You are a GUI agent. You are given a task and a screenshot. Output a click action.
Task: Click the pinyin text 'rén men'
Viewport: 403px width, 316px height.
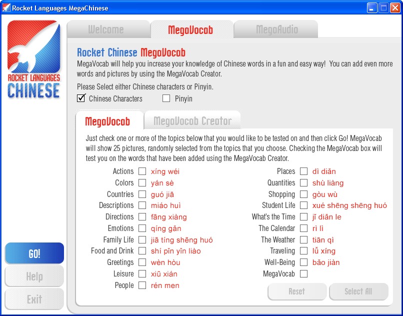(x=165, y=285)
